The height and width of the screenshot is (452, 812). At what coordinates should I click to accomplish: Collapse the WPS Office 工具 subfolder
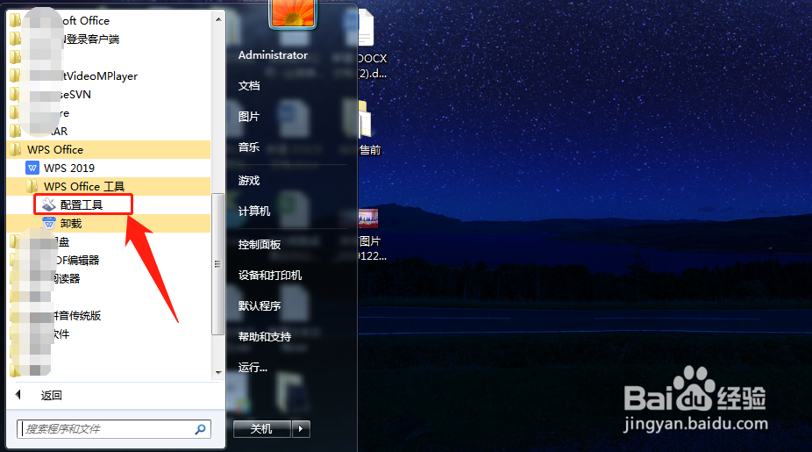[x=108, y=186]
